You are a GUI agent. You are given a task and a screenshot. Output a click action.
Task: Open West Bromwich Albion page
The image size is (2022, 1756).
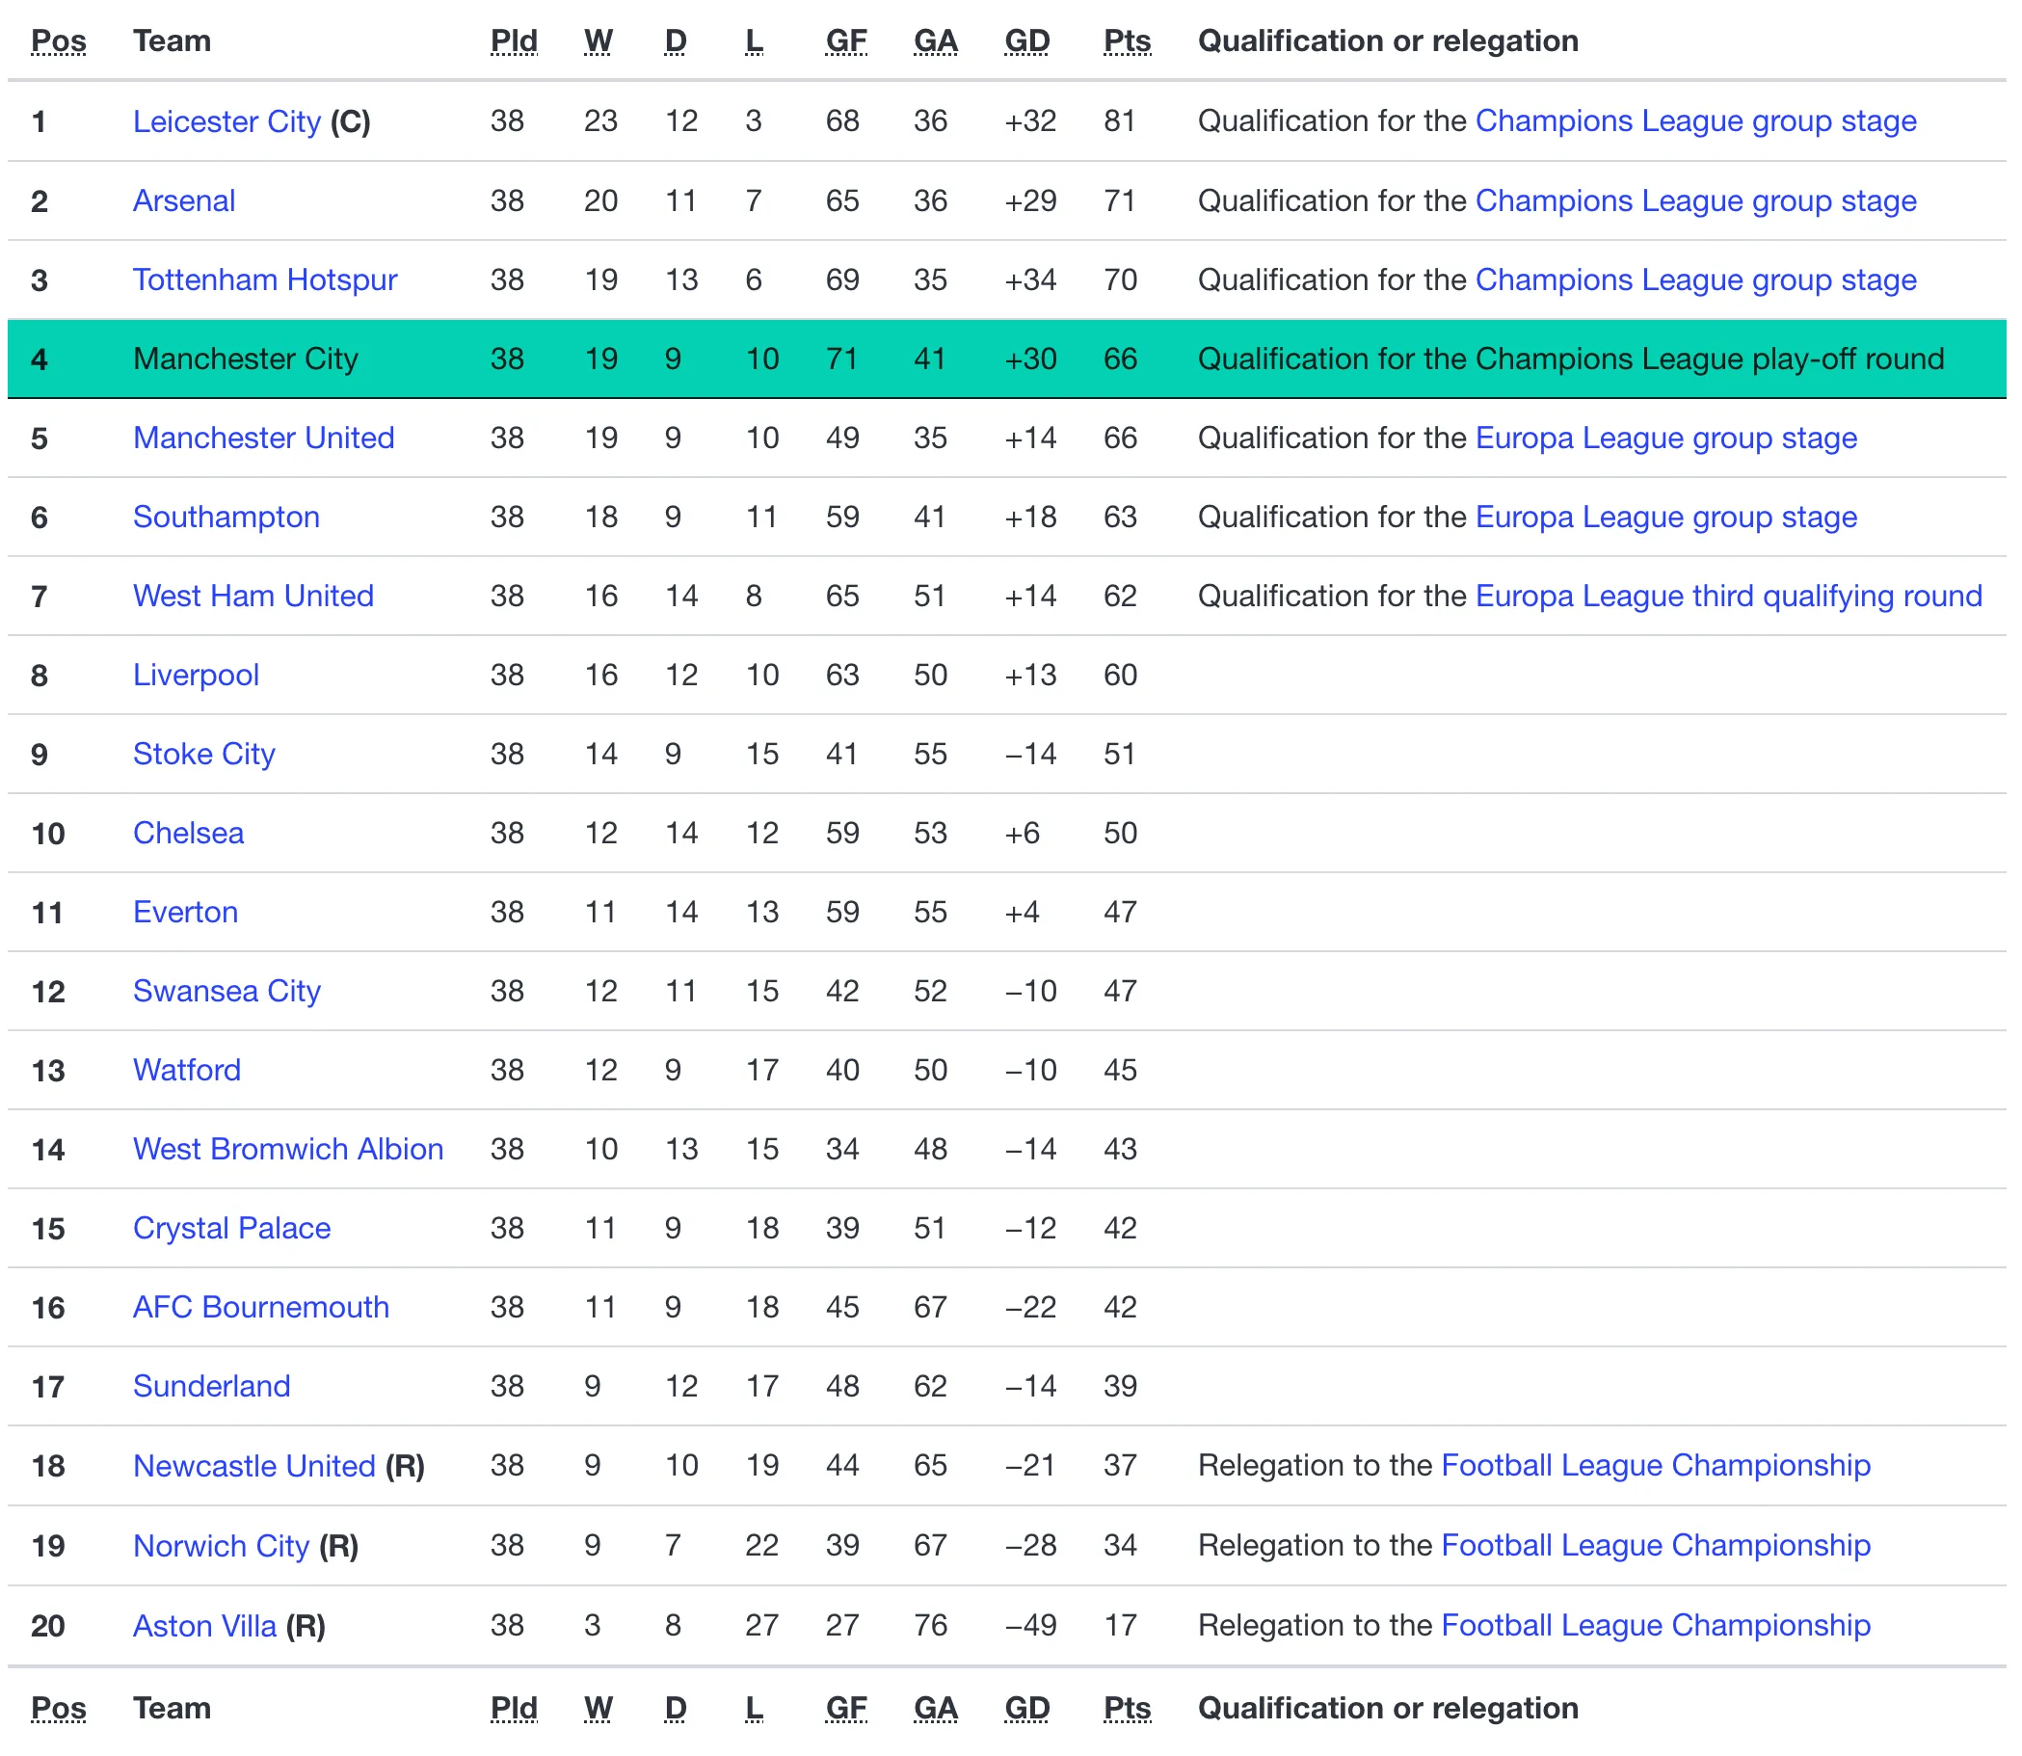288,1150
